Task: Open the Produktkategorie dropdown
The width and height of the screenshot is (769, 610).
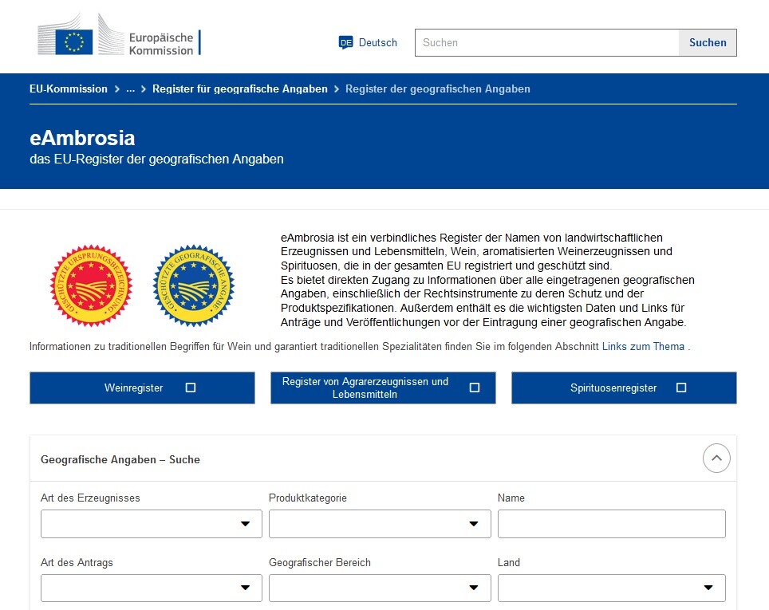Action: (380, 524)
